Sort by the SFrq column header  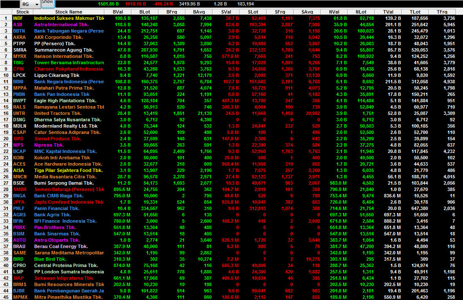(280, 12)
